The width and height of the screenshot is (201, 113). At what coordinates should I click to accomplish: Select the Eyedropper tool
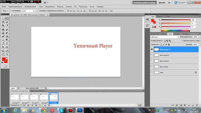[7, 26]
